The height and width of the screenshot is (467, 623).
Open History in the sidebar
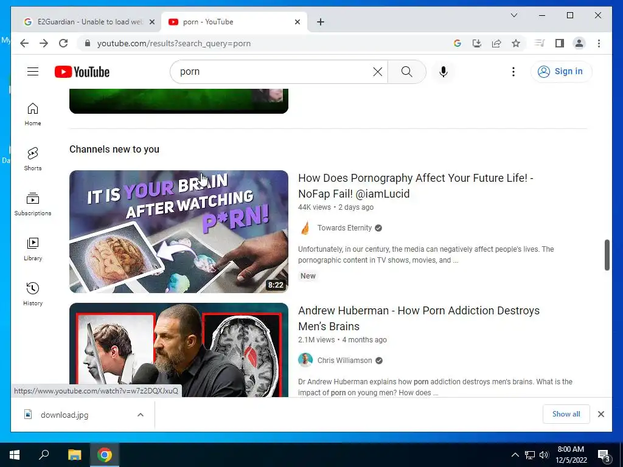[x=33, y=294]
